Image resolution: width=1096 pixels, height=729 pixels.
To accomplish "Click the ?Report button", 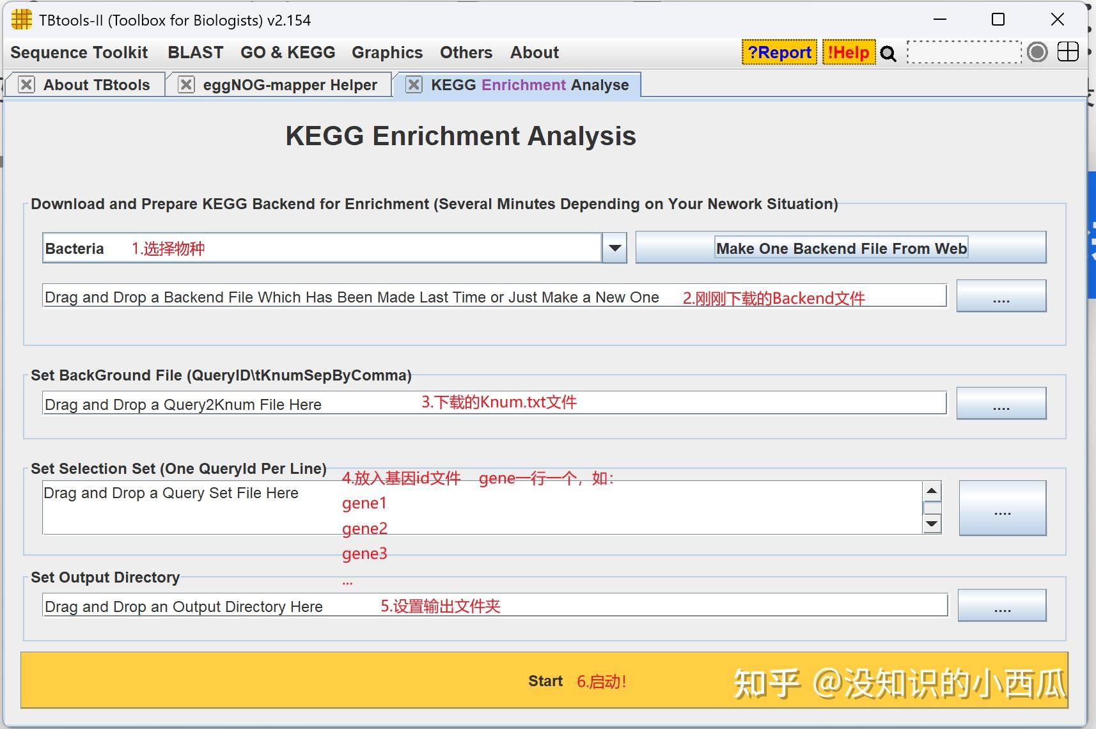I will (779, 52).
